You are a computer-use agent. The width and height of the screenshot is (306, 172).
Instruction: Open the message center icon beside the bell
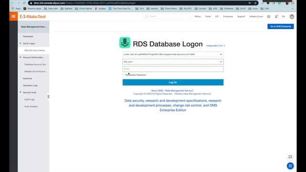click(x=269, y=17)
